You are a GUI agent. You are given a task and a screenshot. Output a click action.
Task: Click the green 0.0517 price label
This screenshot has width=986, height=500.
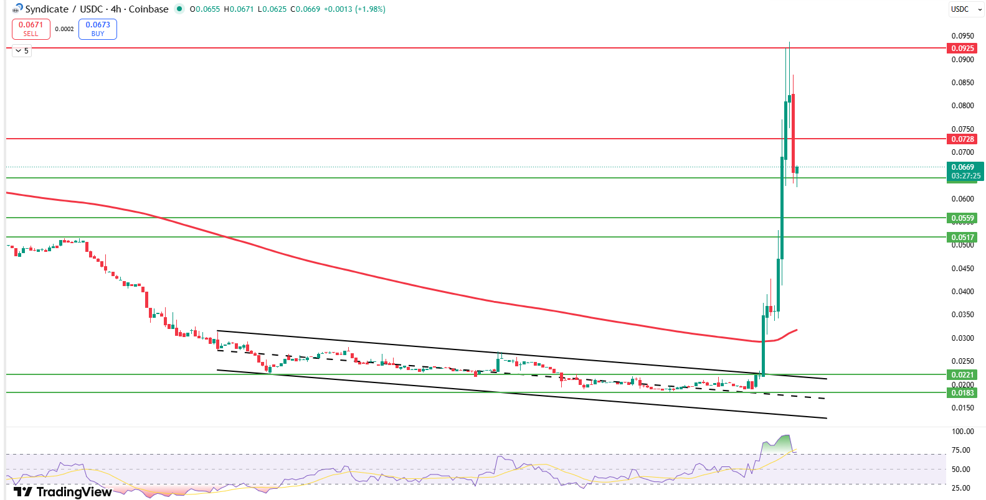(x=962, y=238)
